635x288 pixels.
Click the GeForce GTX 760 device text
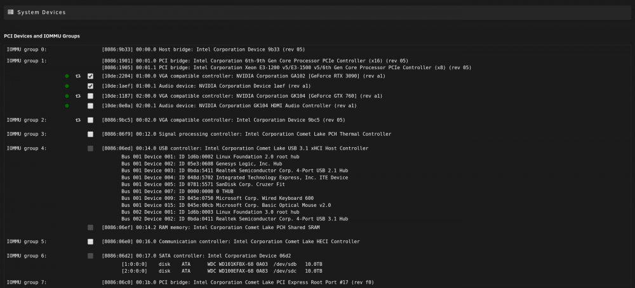[x=242, y=96]
